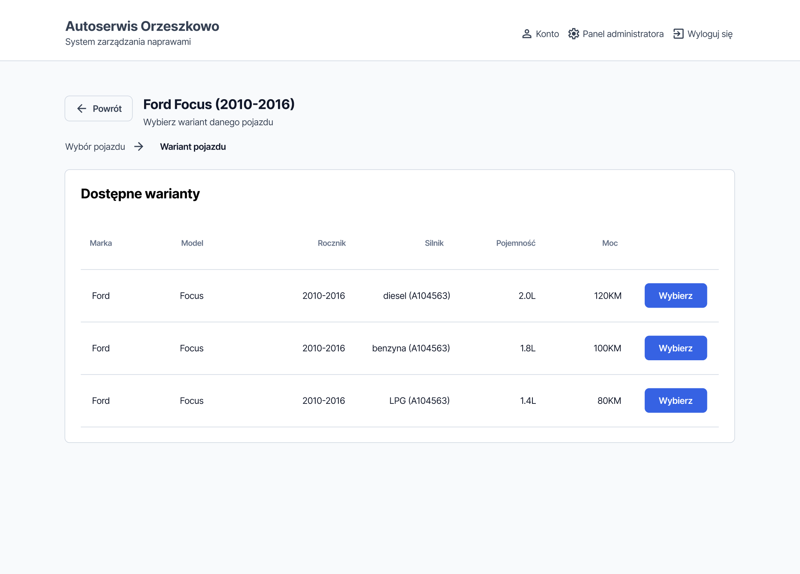Click the diesel (A104563) engine cell
The height and width of the screenshot is (574, 800).
click(417, 296)
